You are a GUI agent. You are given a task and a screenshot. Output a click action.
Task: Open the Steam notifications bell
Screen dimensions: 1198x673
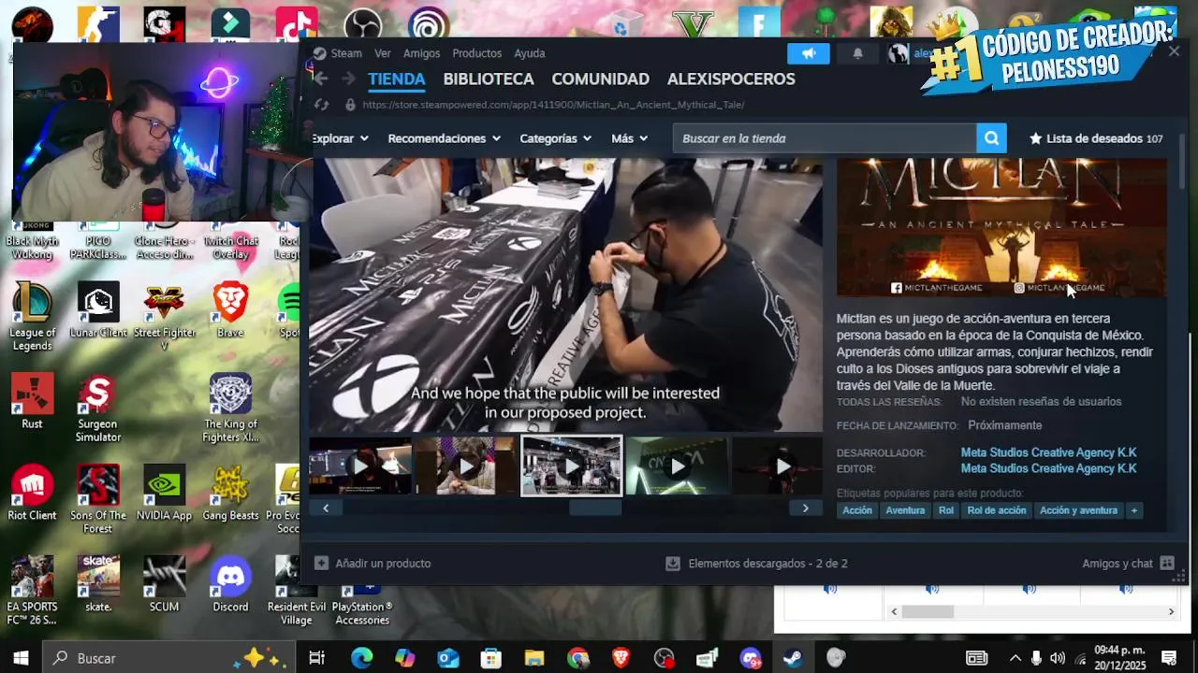(857, 53)
